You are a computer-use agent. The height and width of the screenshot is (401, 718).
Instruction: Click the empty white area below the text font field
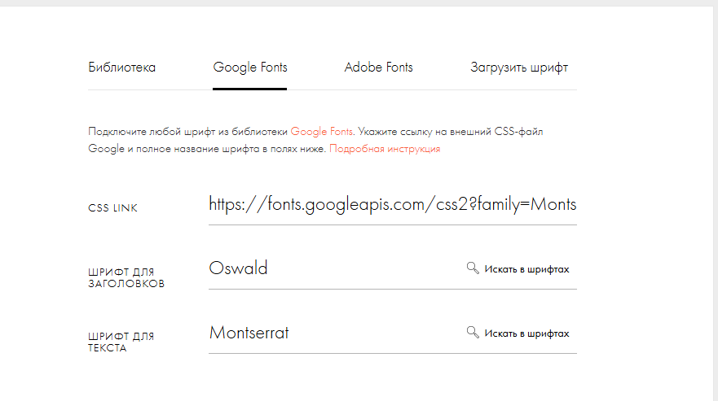point(391,378)
